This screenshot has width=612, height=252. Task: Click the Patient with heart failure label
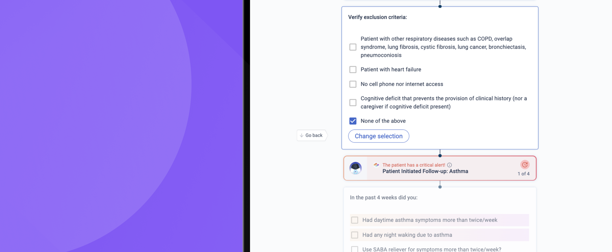point(391,69)
